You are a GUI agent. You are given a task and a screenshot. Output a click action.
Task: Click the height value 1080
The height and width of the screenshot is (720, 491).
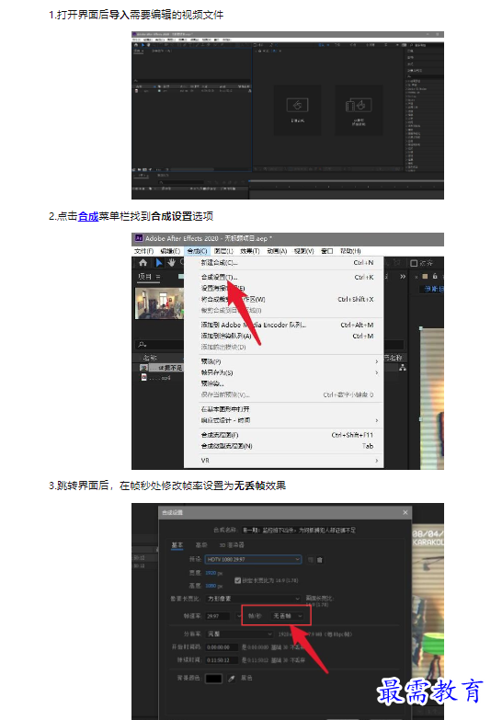[211, 586]
